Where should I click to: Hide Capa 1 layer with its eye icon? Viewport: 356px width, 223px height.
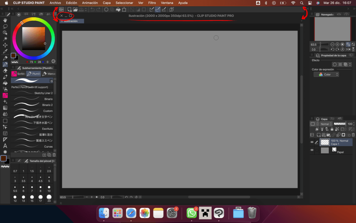[x=312, y=142]
